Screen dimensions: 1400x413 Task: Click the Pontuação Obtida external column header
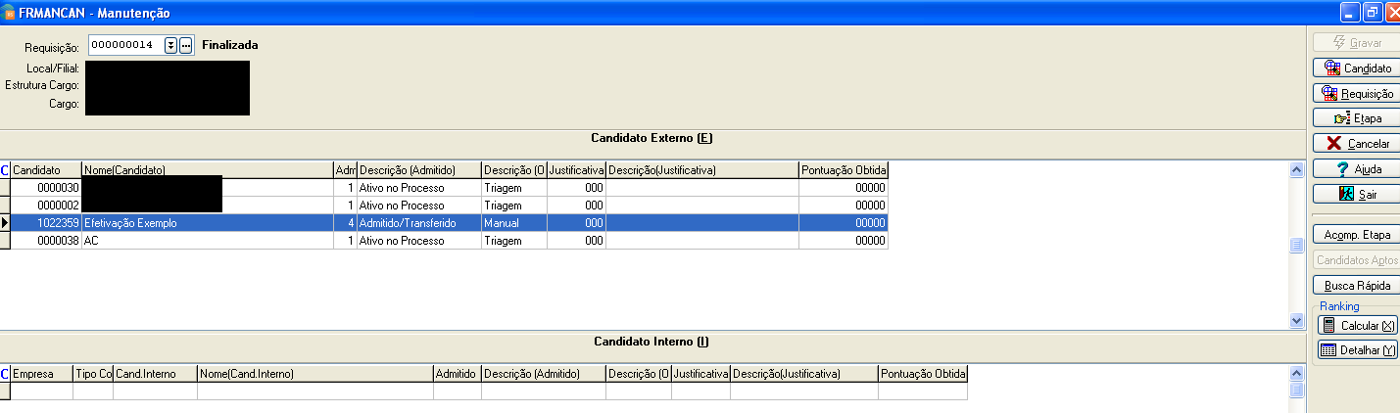[x=843, y=170]
